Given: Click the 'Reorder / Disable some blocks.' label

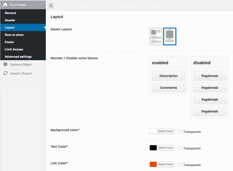Looking at the screenshot, I should click(x=74, y=58).
